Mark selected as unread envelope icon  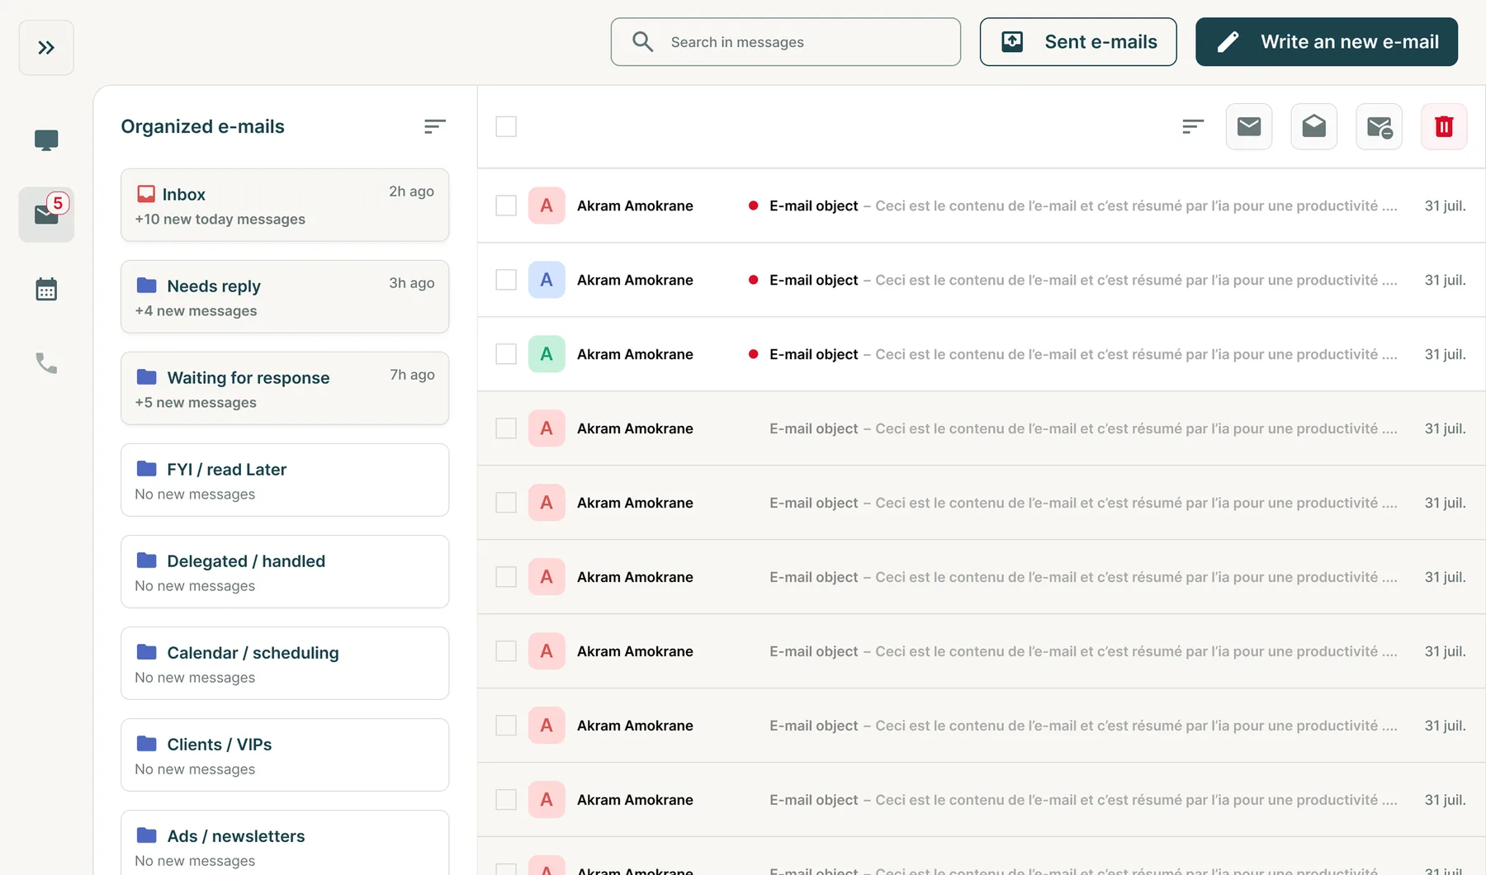coord(1249,126)
